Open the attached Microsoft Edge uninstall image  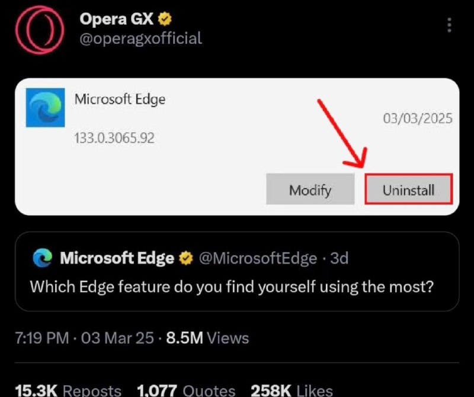pyautogui.click(x=237, y=146)
